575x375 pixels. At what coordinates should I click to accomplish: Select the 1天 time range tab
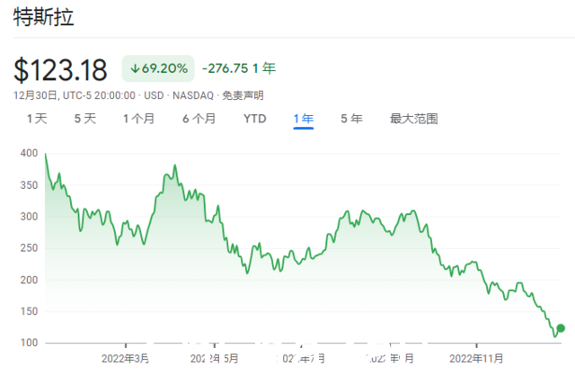tap(37, 119)
